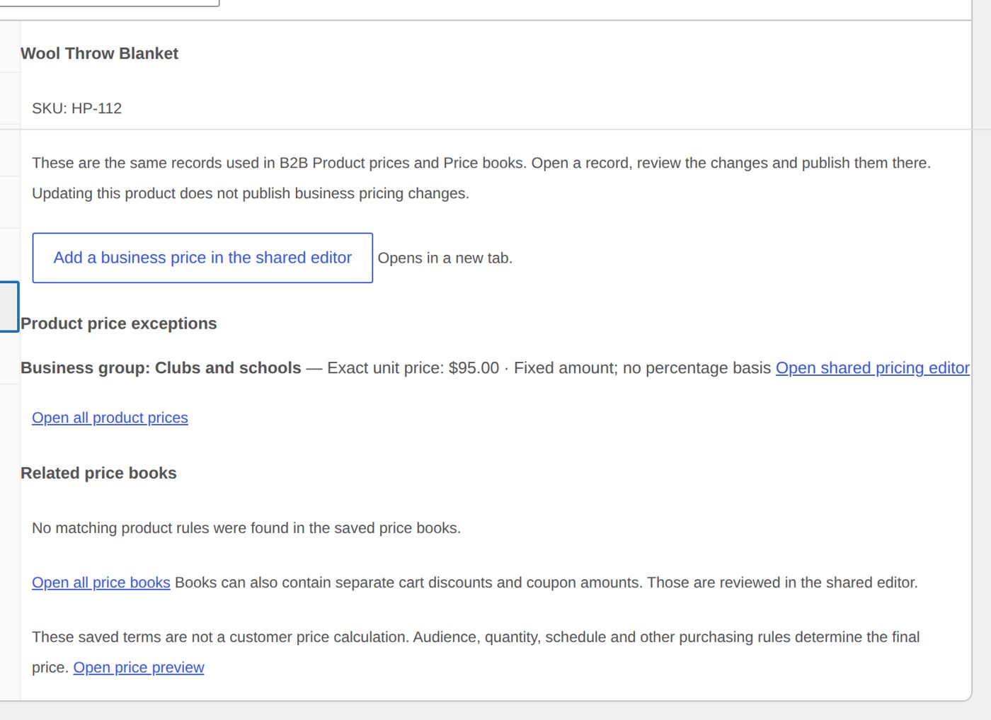Click the Product price exceptions heading
Image resolution: width=991 pixels, height=720 pixels.
[119, 324]
